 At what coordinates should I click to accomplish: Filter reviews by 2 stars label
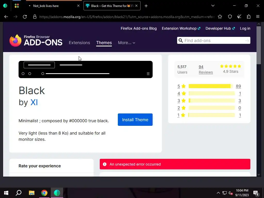[x=181, y=108]
